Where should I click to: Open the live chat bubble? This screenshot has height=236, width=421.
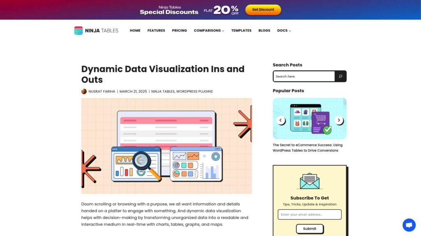pyautogui.click(x=409, y=225)
